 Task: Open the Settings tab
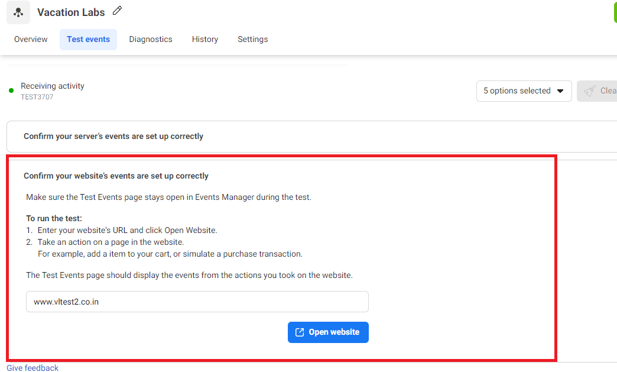click(252, 40)
